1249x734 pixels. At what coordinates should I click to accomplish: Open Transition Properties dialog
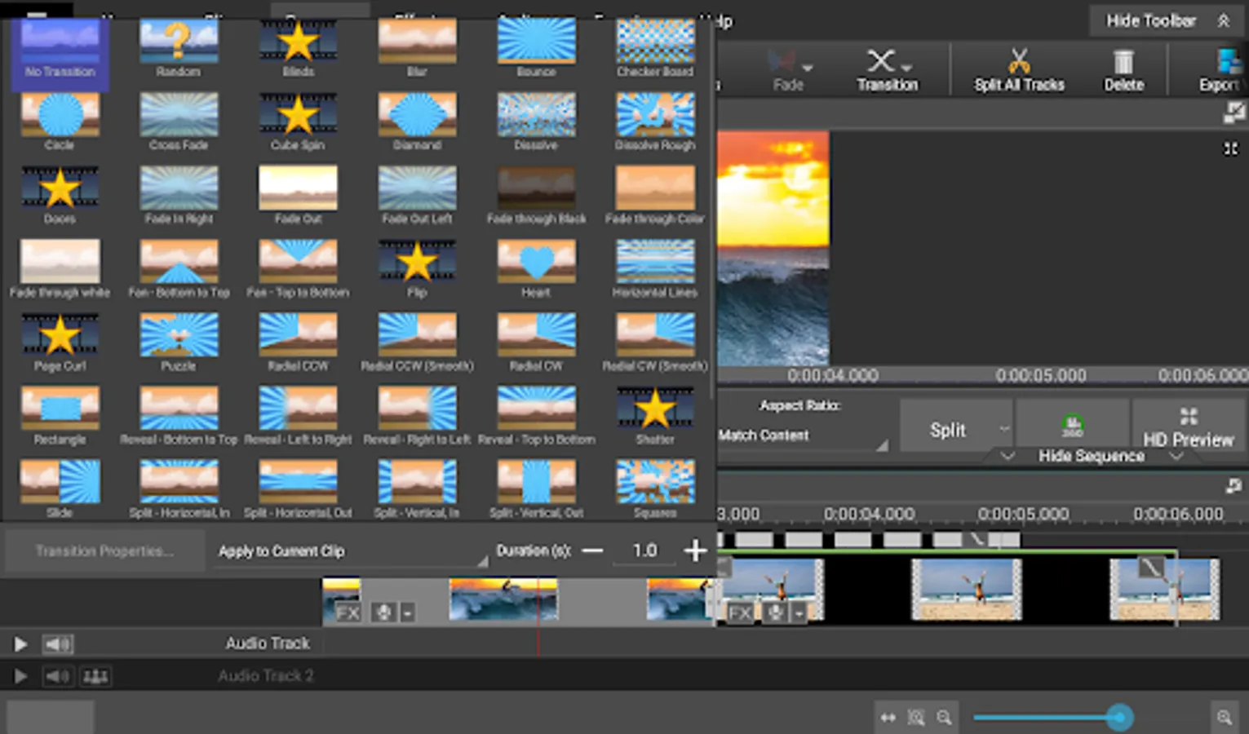(104, 551)
